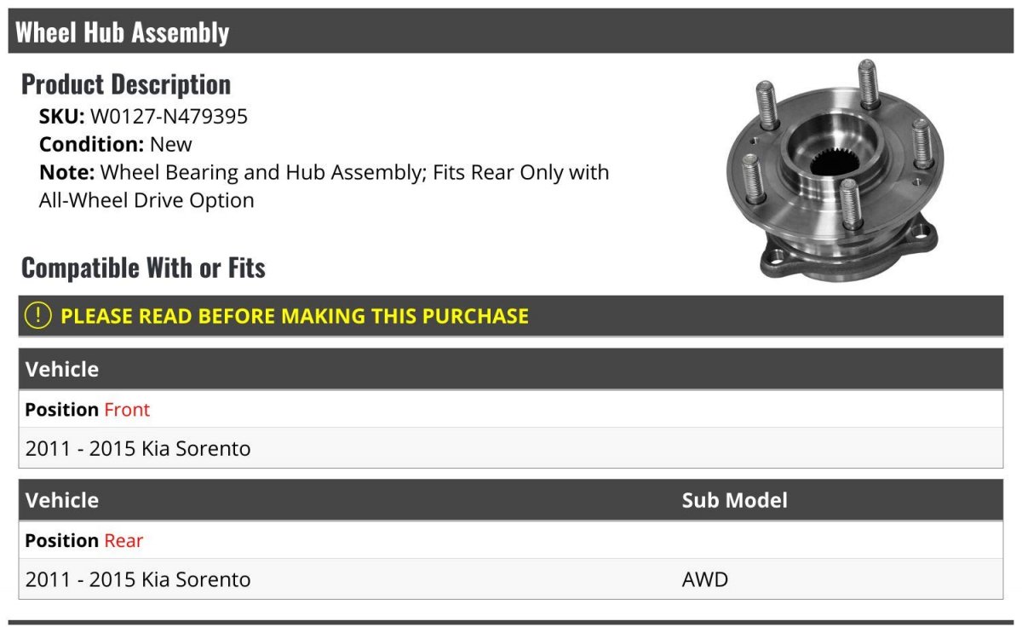Click the wheel hub product image
This screenshot has height=633, width=1022.
[835, 170]
